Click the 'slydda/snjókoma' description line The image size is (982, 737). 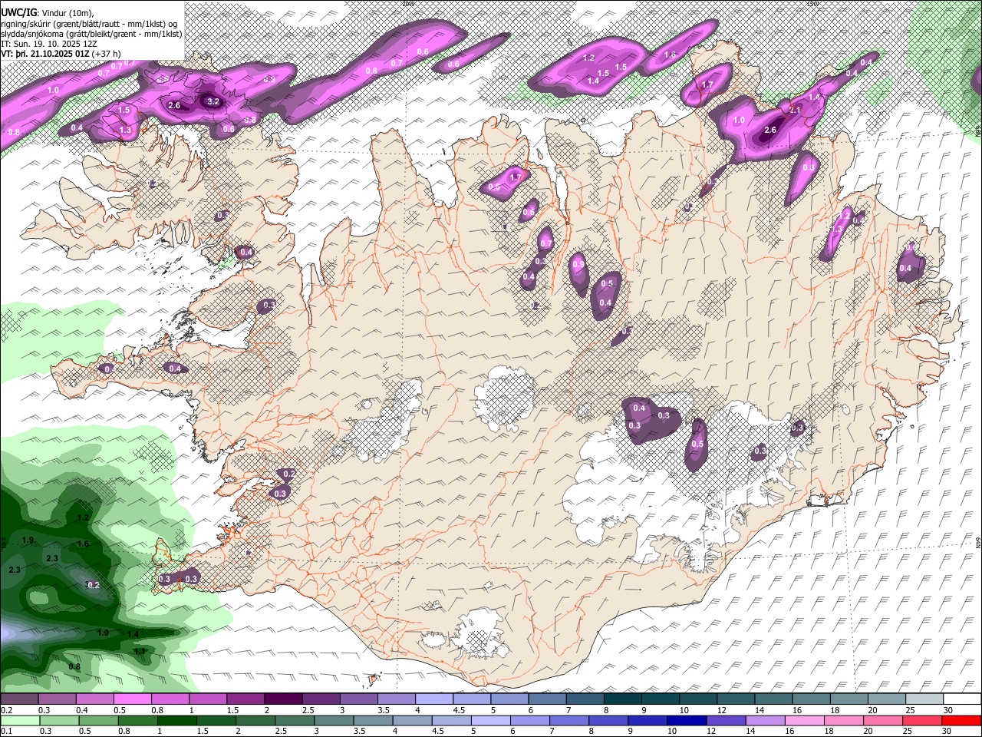(x=91, y=34)
